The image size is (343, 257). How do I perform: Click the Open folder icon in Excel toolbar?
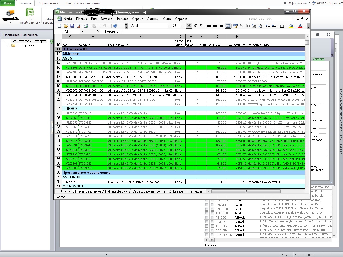pos(66,26)
